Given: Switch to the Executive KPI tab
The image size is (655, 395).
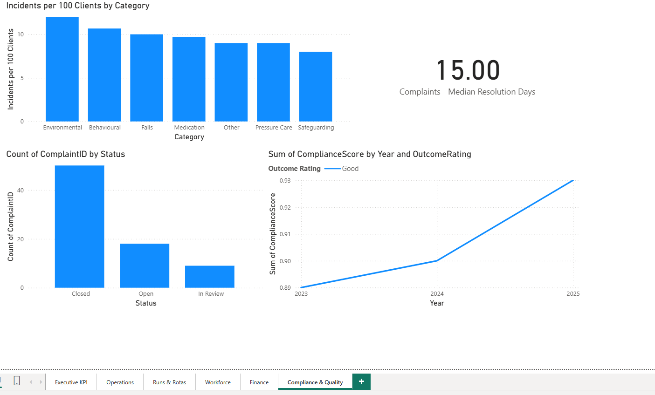Looking at the screenshot, I should point(71,381).
